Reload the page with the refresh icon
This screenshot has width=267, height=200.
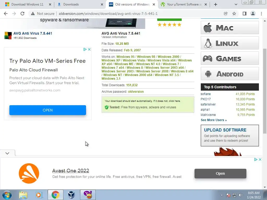pos(22,14)
